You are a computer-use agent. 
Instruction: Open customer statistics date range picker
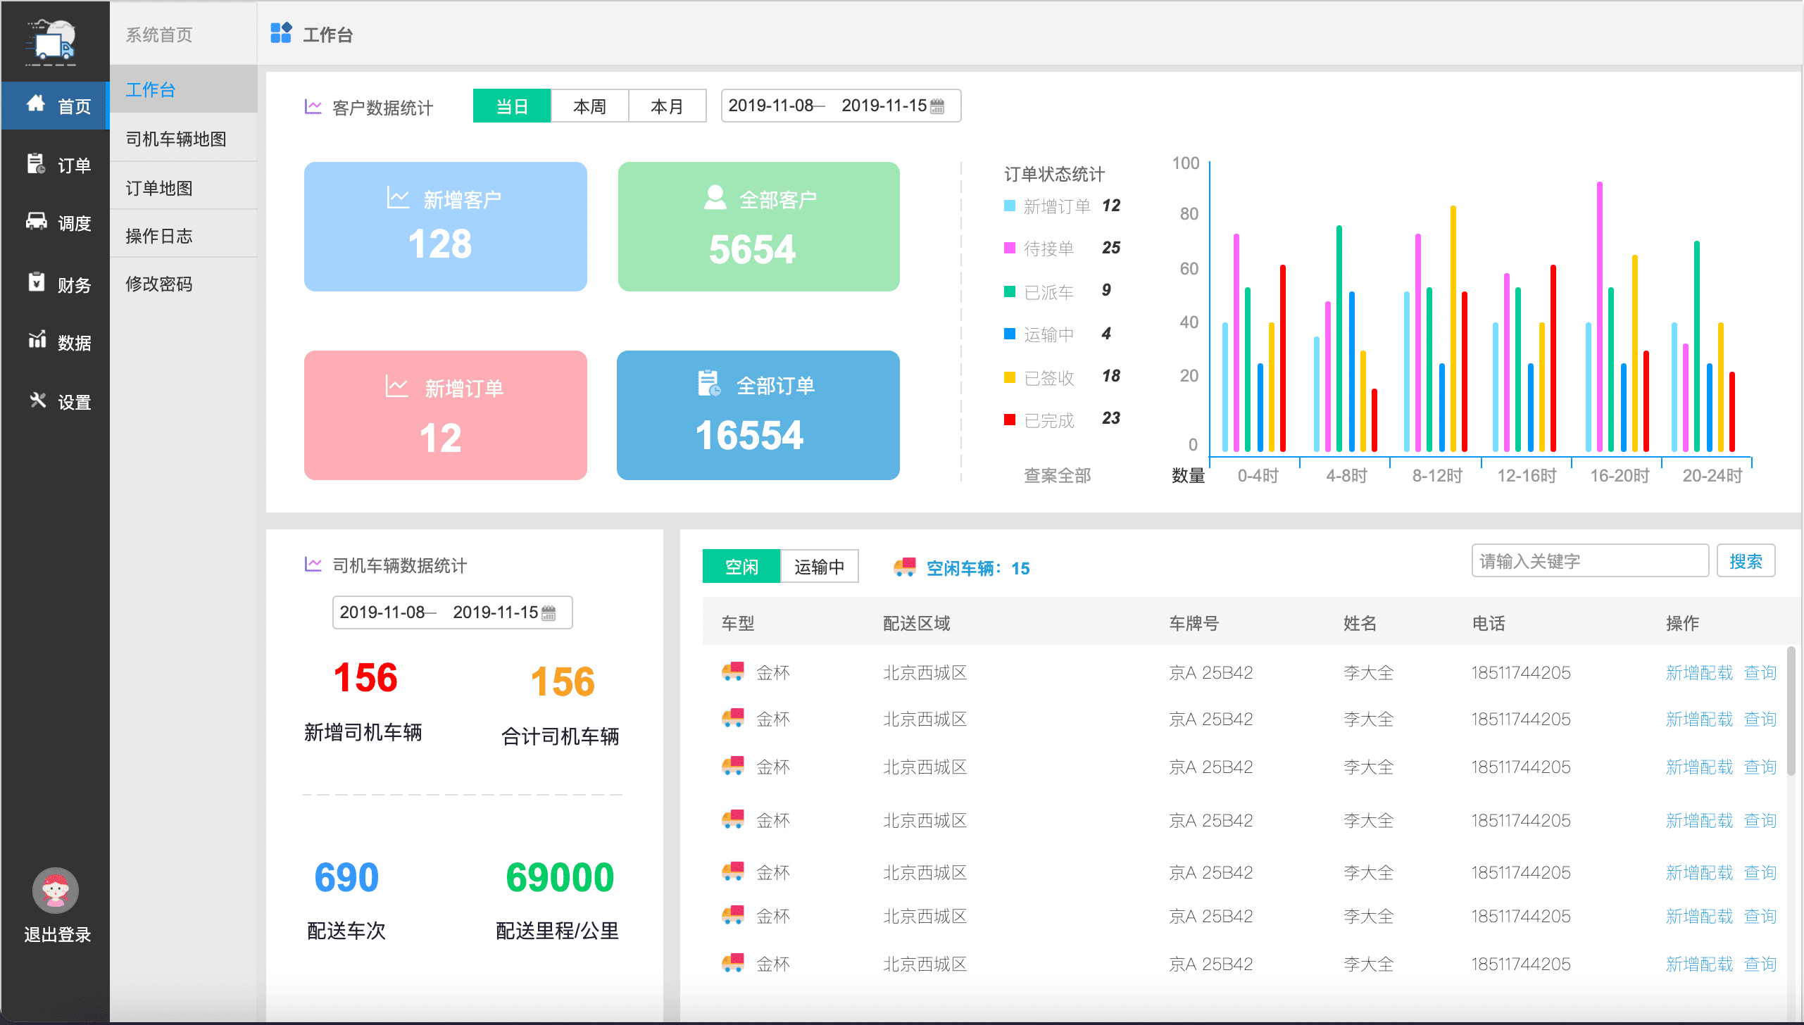point(840,106)
